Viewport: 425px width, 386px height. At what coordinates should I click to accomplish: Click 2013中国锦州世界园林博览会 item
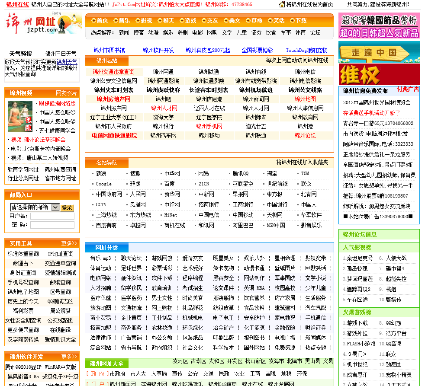click(x=377, y=102)
